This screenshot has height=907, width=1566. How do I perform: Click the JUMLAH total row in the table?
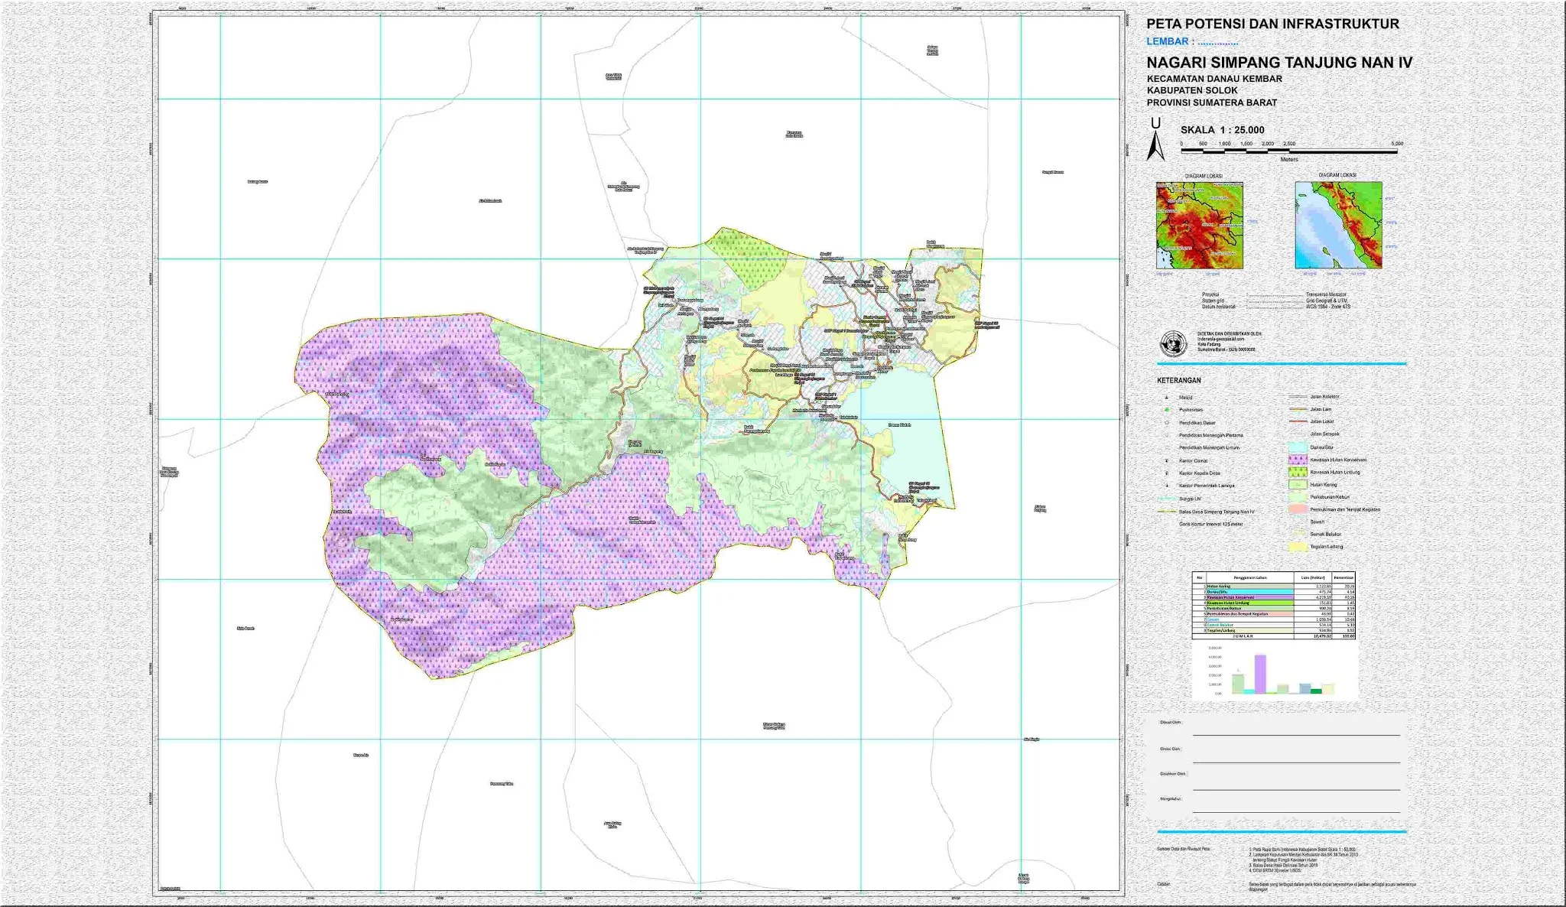(x=1242, y=636)
